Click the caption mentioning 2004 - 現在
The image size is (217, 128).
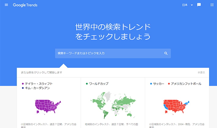pos(177,125)
